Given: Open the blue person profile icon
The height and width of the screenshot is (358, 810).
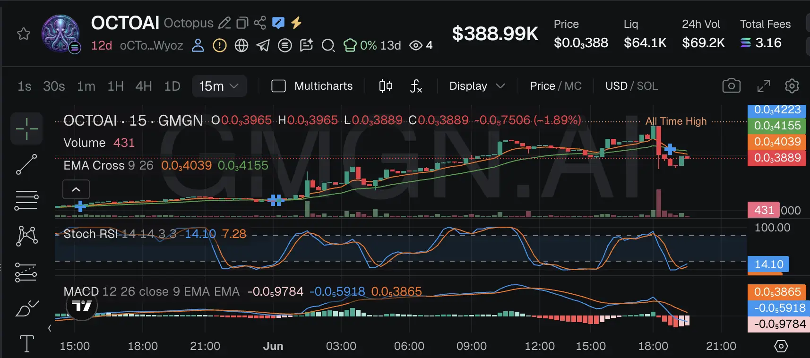Looking at the screenshot, I should (198, 45).
